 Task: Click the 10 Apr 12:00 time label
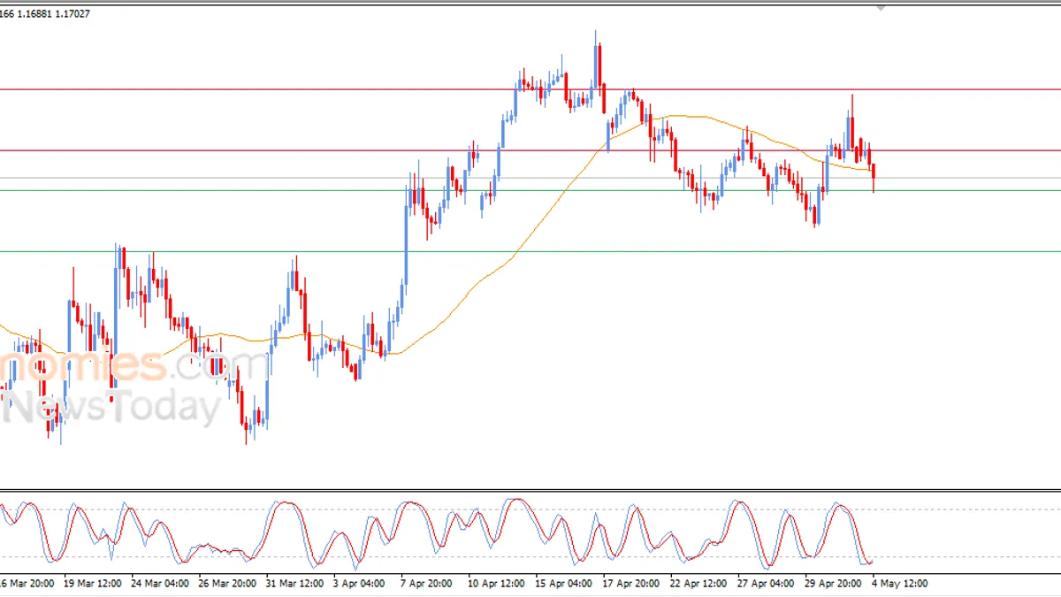click(x=498, y=584)
